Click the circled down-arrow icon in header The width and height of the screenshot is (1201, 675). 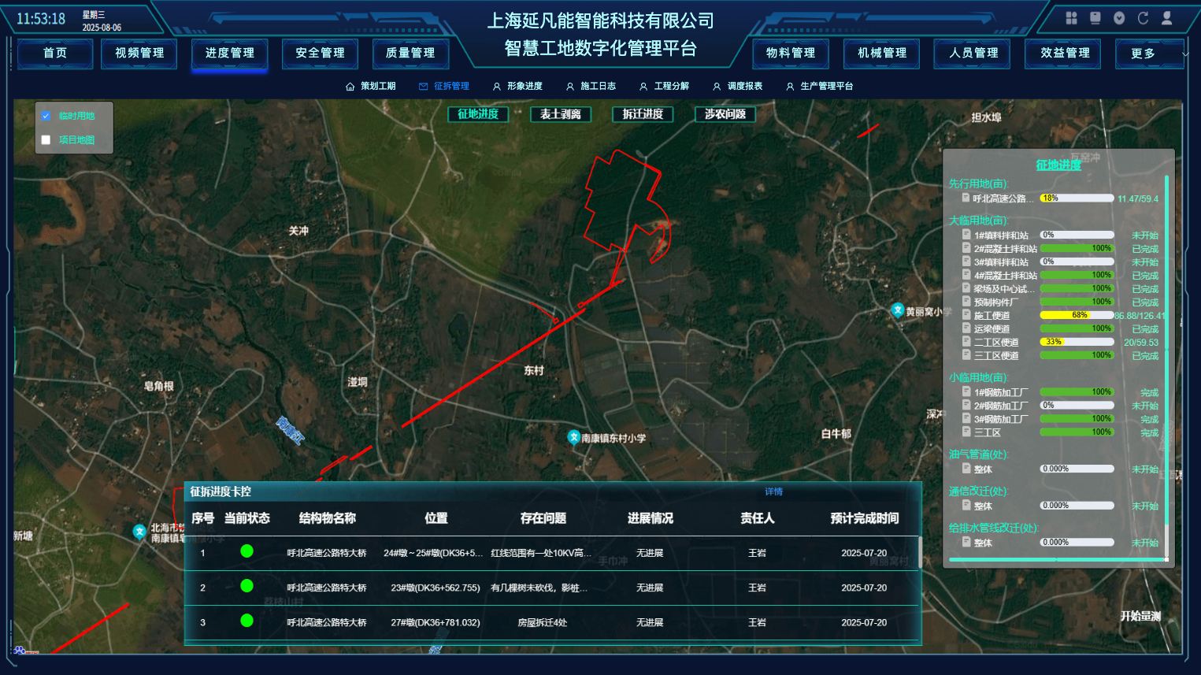coord(1119,18)
